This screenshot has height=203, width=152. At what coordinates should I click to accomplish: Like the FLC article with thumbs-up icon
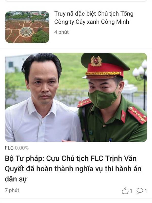point(125,191)
